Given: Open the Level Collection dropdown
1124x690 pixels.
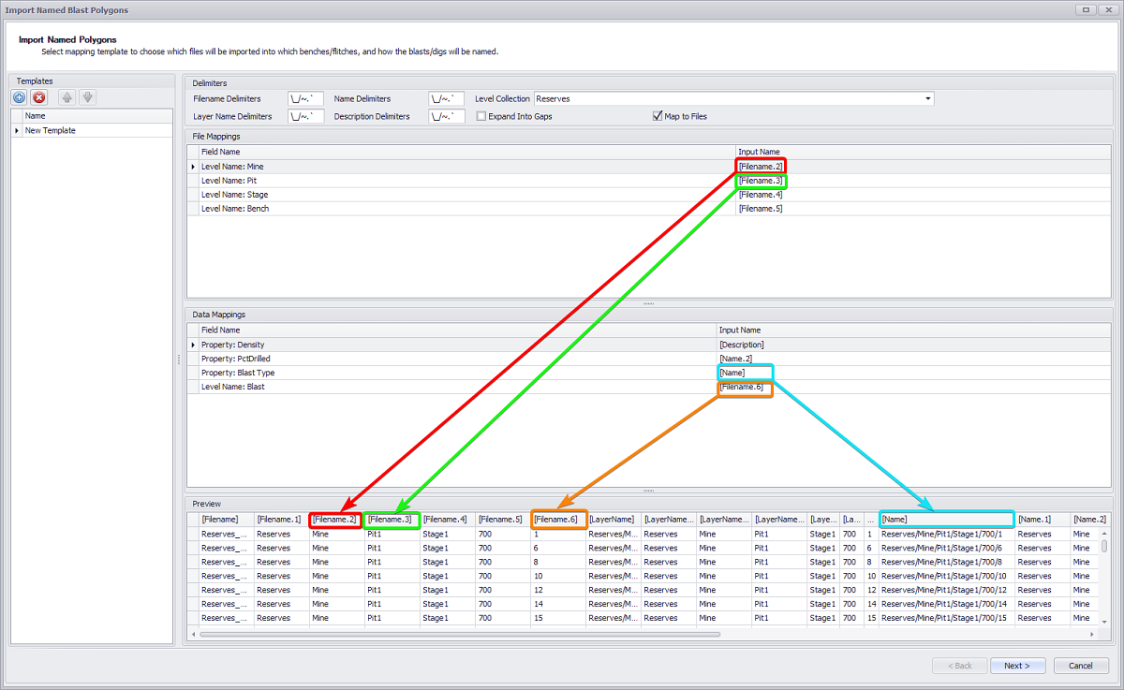Looking at the screenshot, I should (927, 98).
